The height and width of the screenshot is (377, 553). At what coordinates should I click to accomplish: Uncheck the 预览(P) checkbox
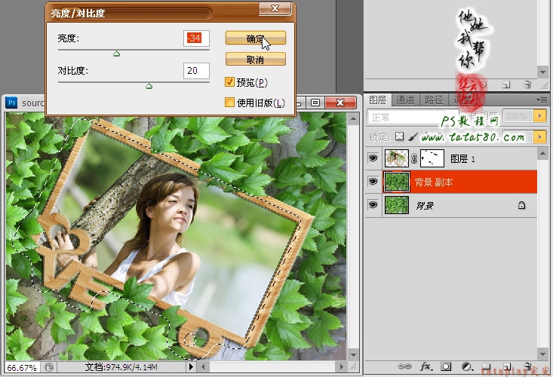point(229,82)
